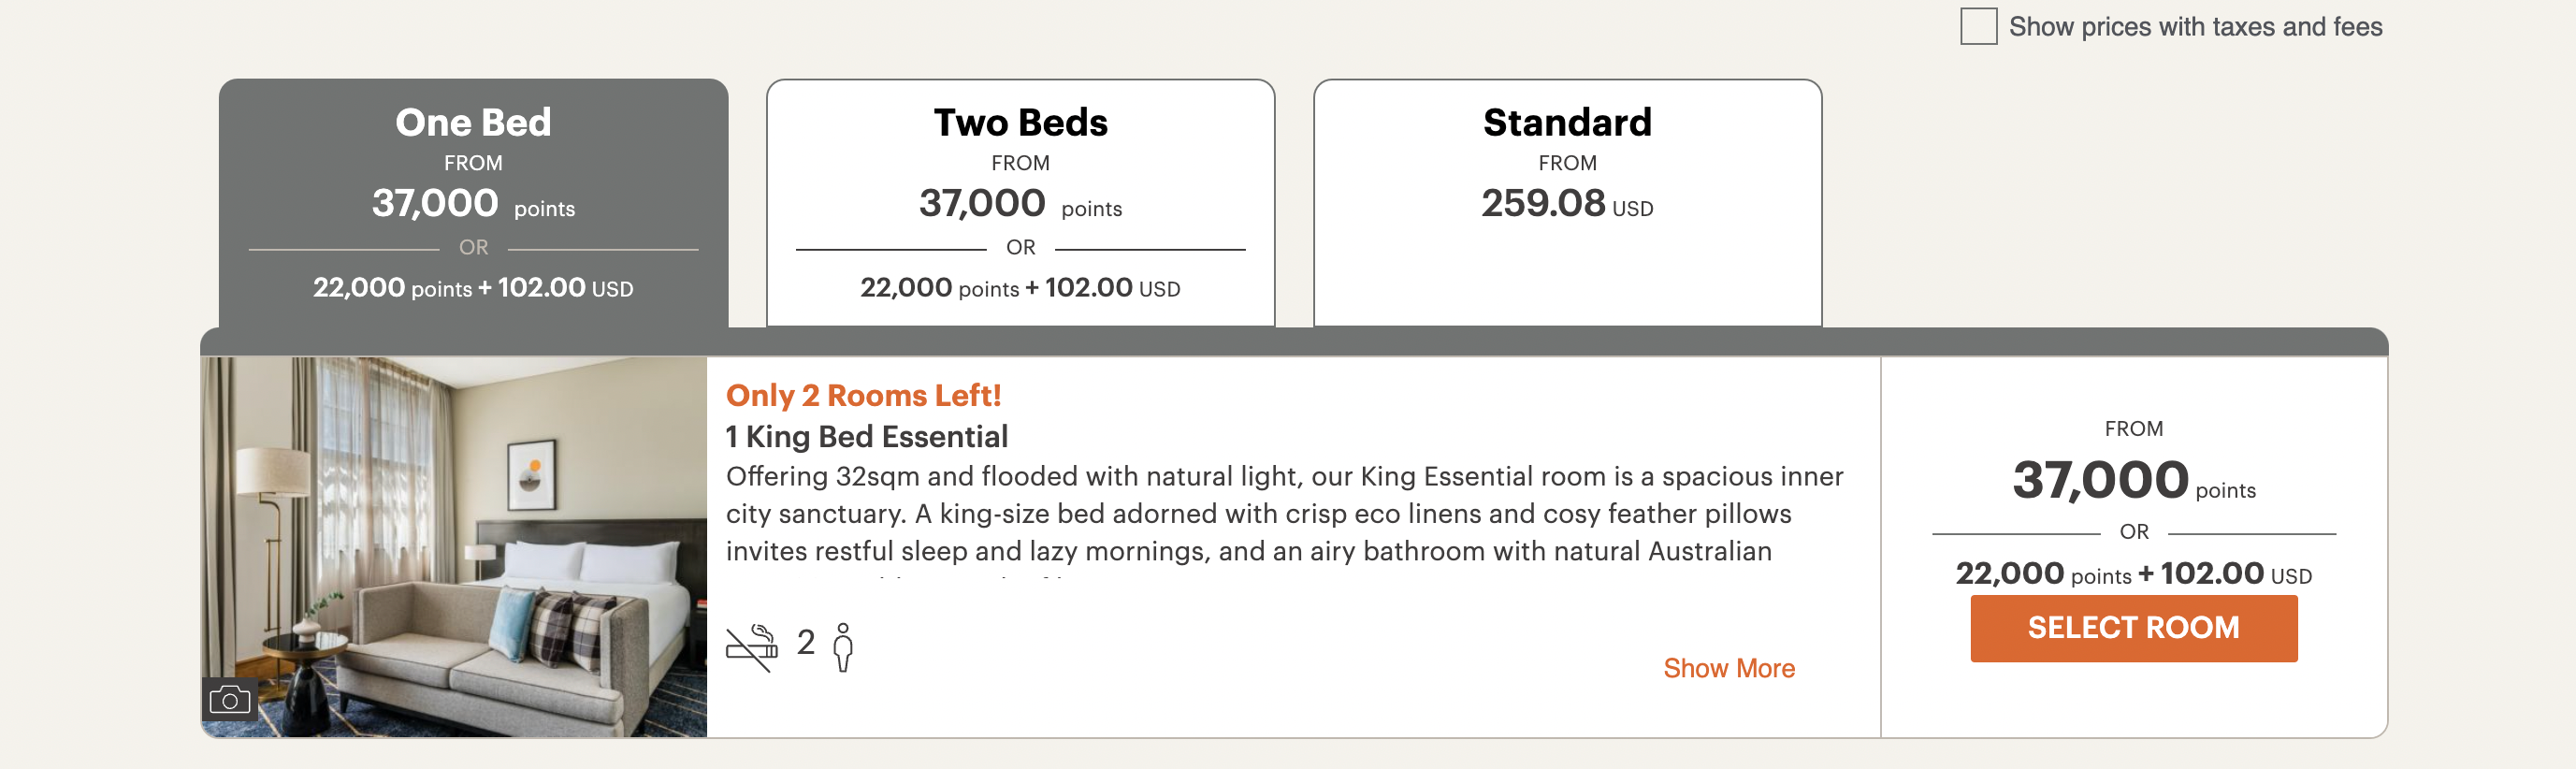Click the no-smoking icon
The height and width of the screenshot is (769, 2576).
pos(751,647)
